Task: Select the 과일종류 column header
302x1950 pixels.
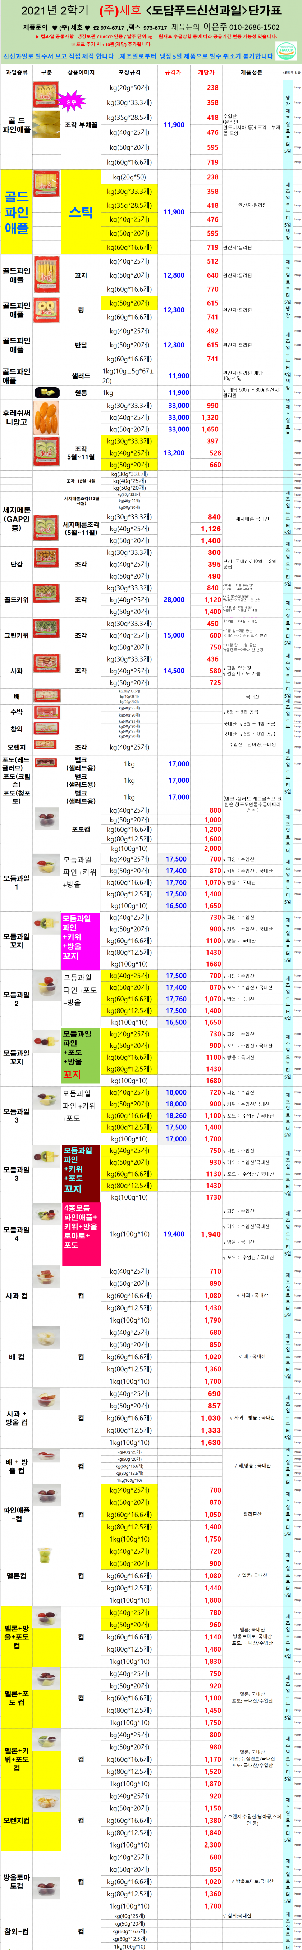Action: (x=17, y=73)
